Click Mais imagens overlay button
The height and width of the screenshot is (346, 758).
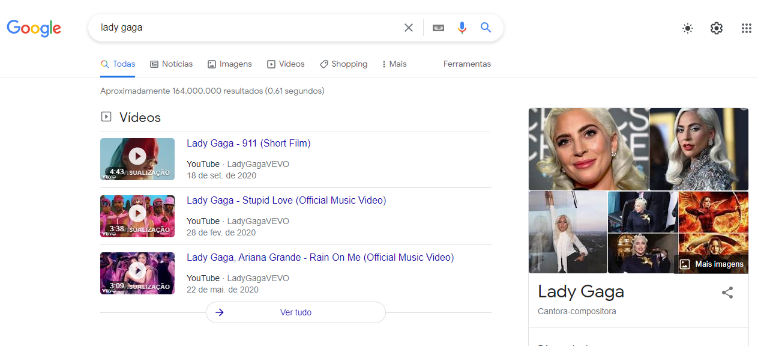coord(712,264)
